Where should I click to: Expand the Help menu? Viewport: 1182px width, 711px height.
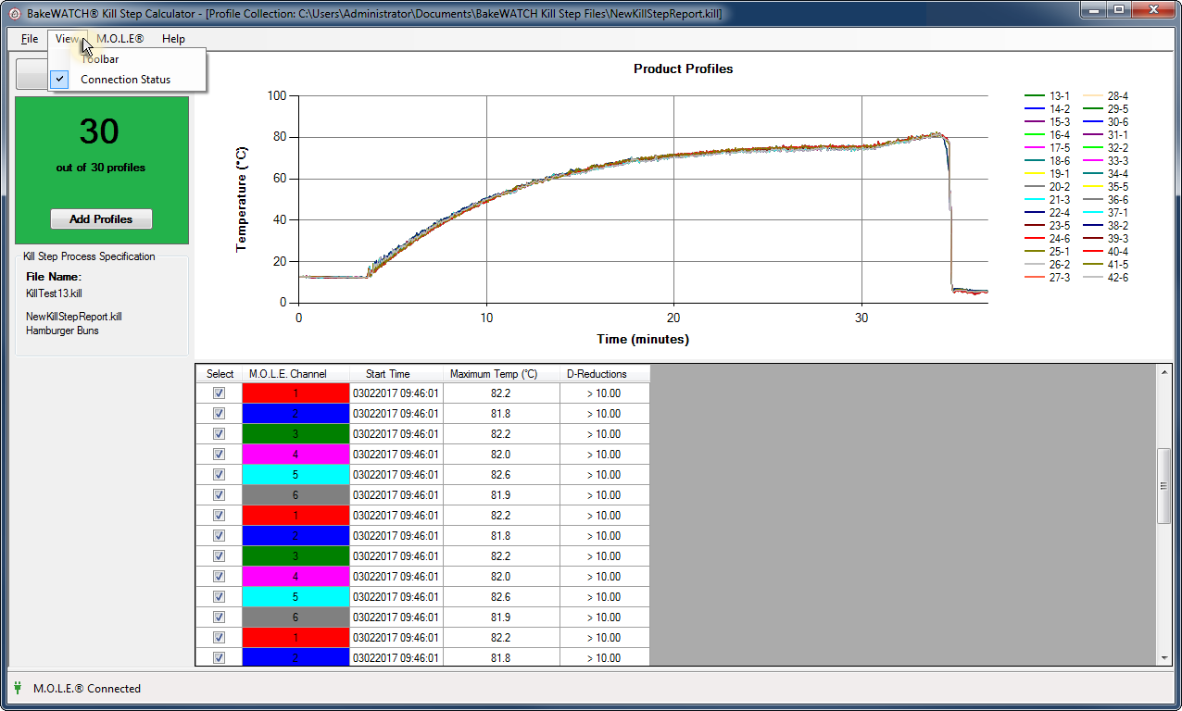point(173,39)
